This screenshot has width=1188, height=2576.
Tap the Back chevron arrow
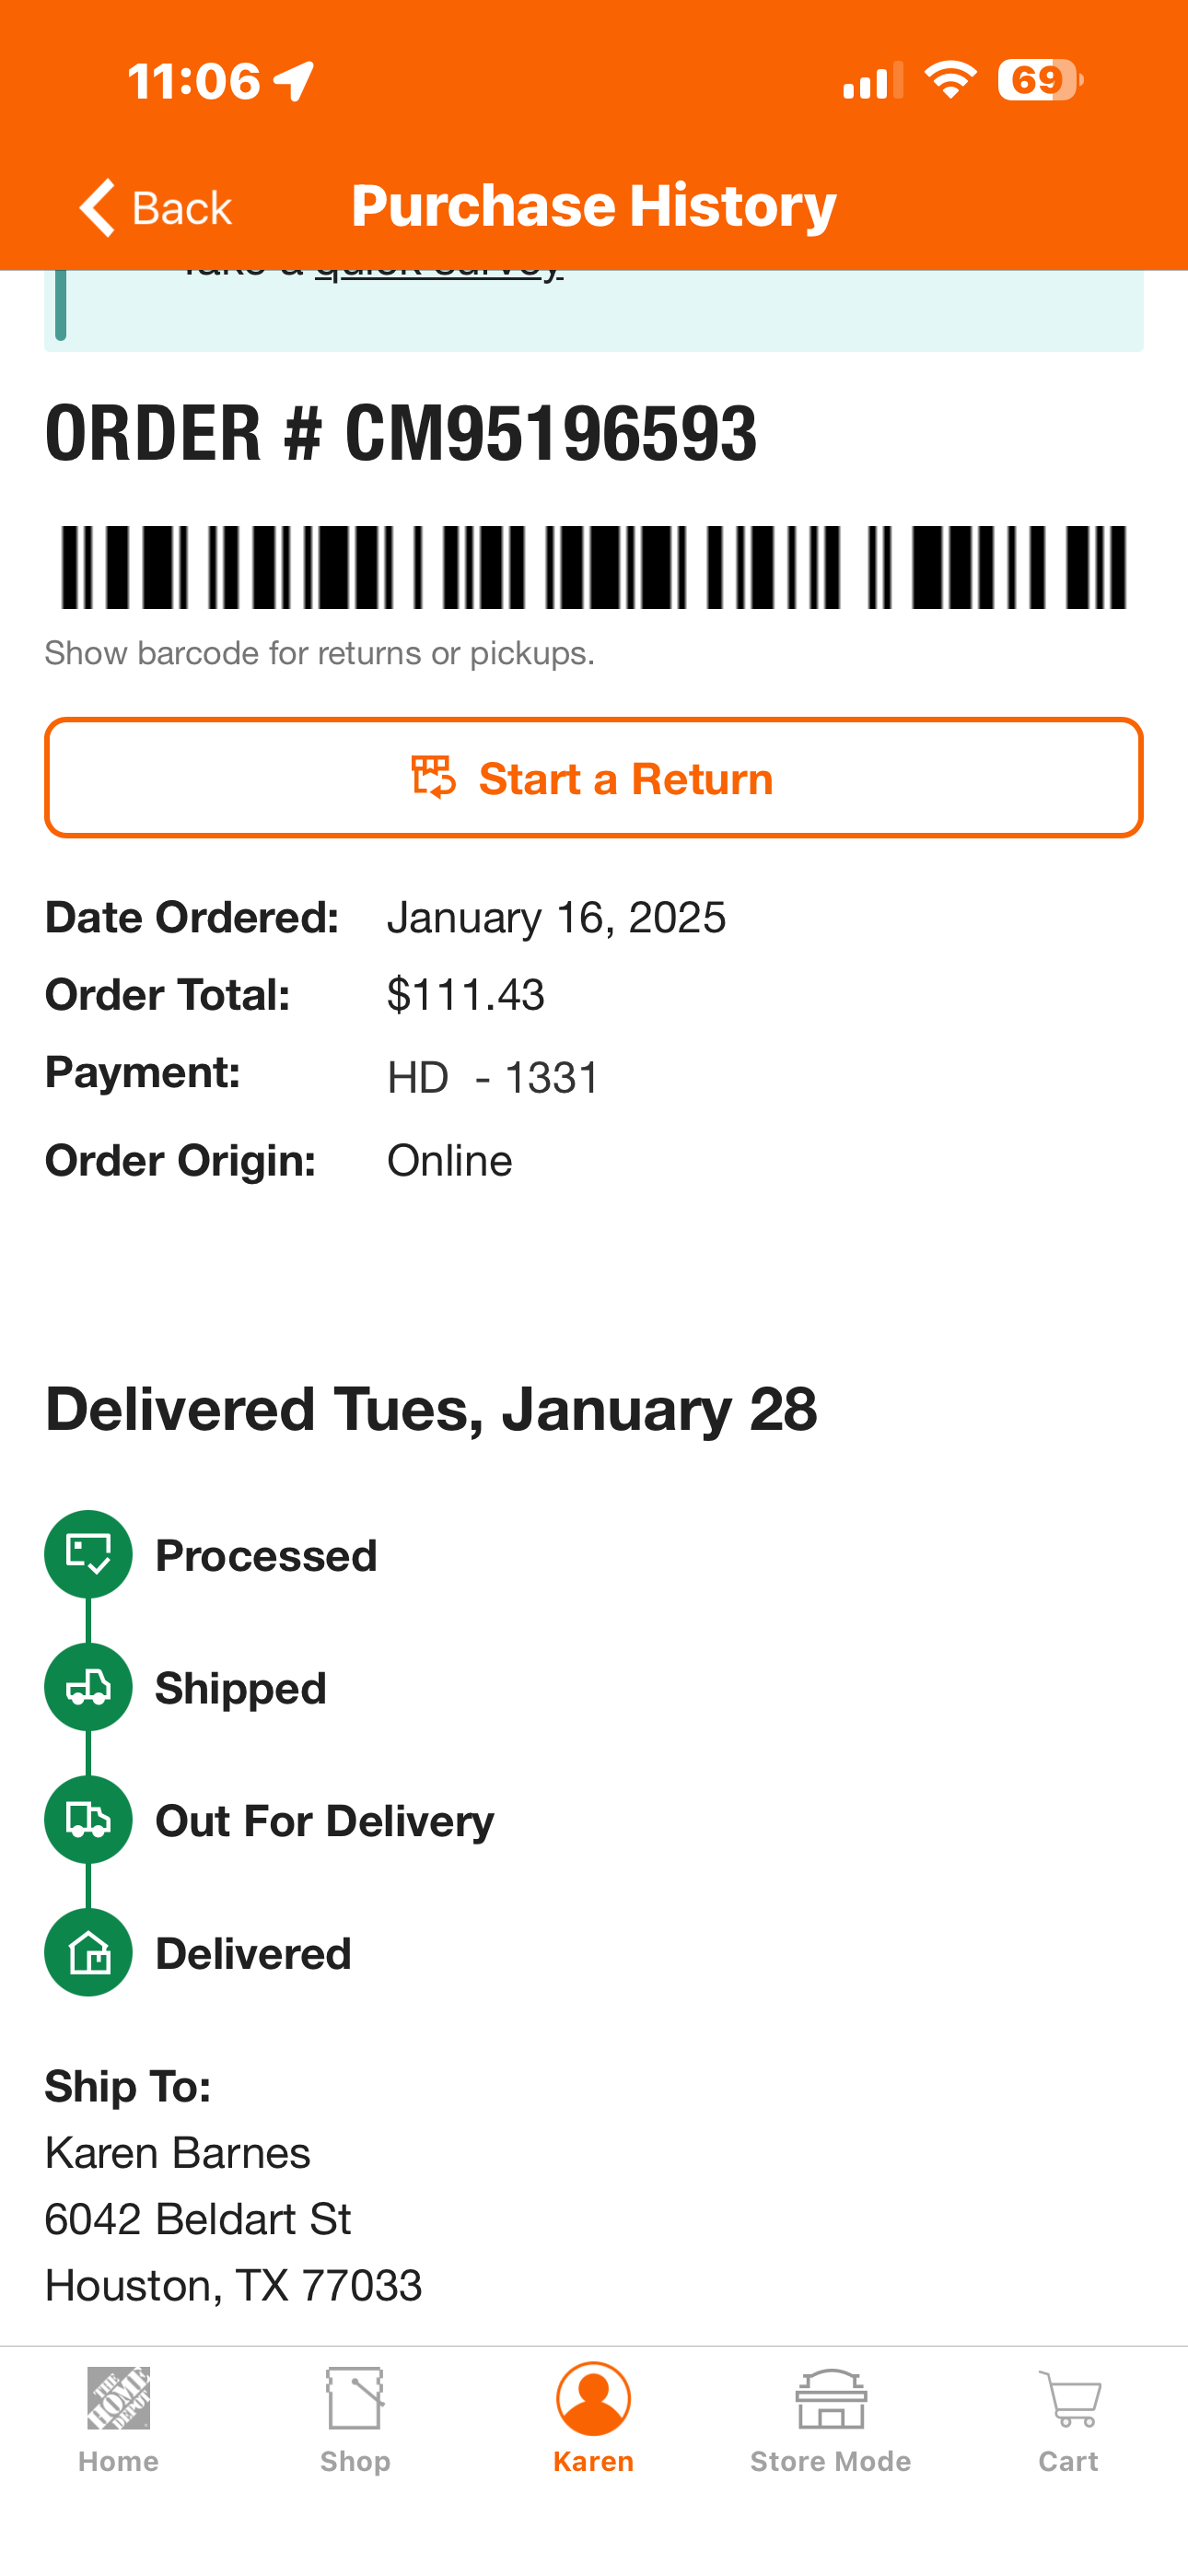97,207
